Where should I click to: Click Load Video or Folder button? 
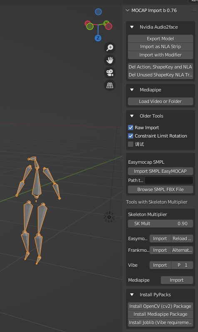161,101
